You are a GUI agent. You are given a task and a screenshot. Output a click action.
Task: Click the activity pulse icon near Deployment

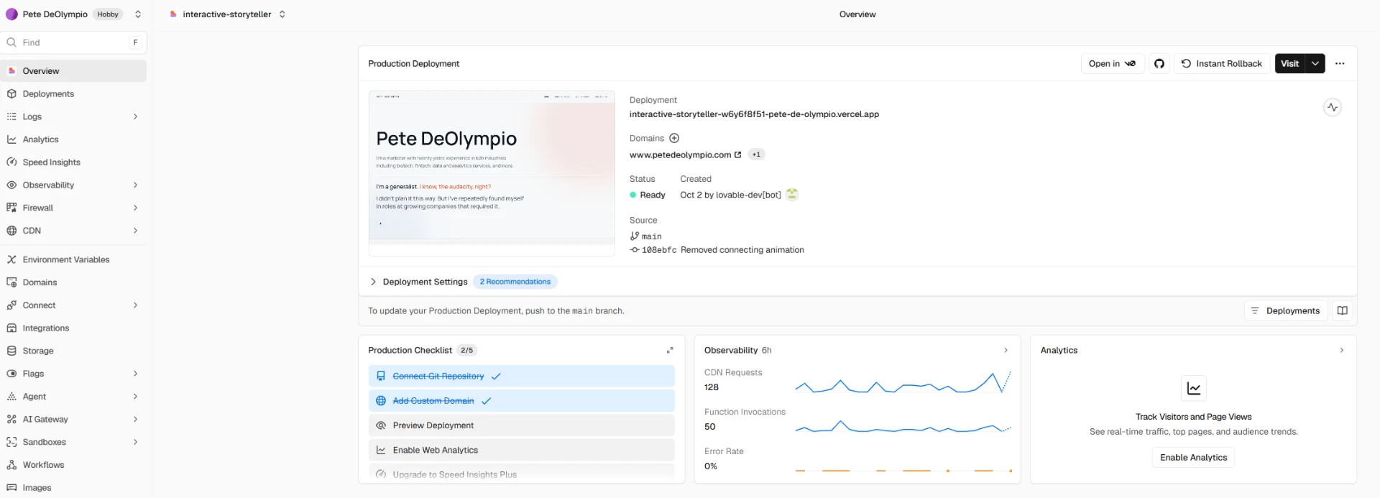click(x=1333, y=107)
